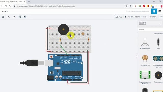Select the right resistor on breadboard
Screen dimensions: 163x92
[89, 40]
